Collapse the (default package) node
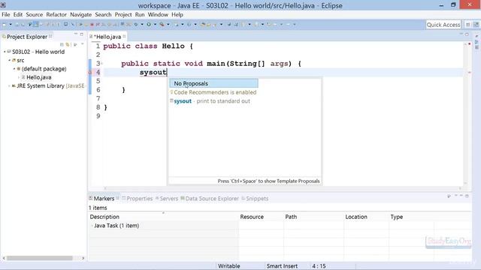This screenshot has height=270, width=481. [14, 69]
